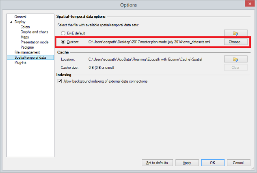This screenshot has width=257, height=173.
Task: Click the Apply button
Action: (187, 162)
